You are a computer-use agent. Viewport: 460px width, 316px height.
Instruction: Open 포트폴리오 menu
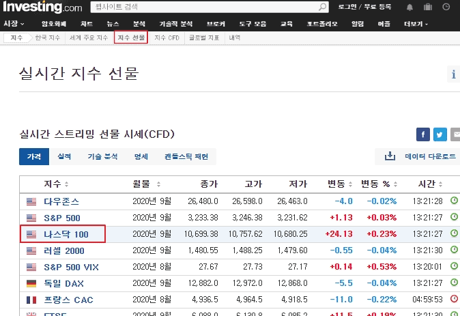322,24
